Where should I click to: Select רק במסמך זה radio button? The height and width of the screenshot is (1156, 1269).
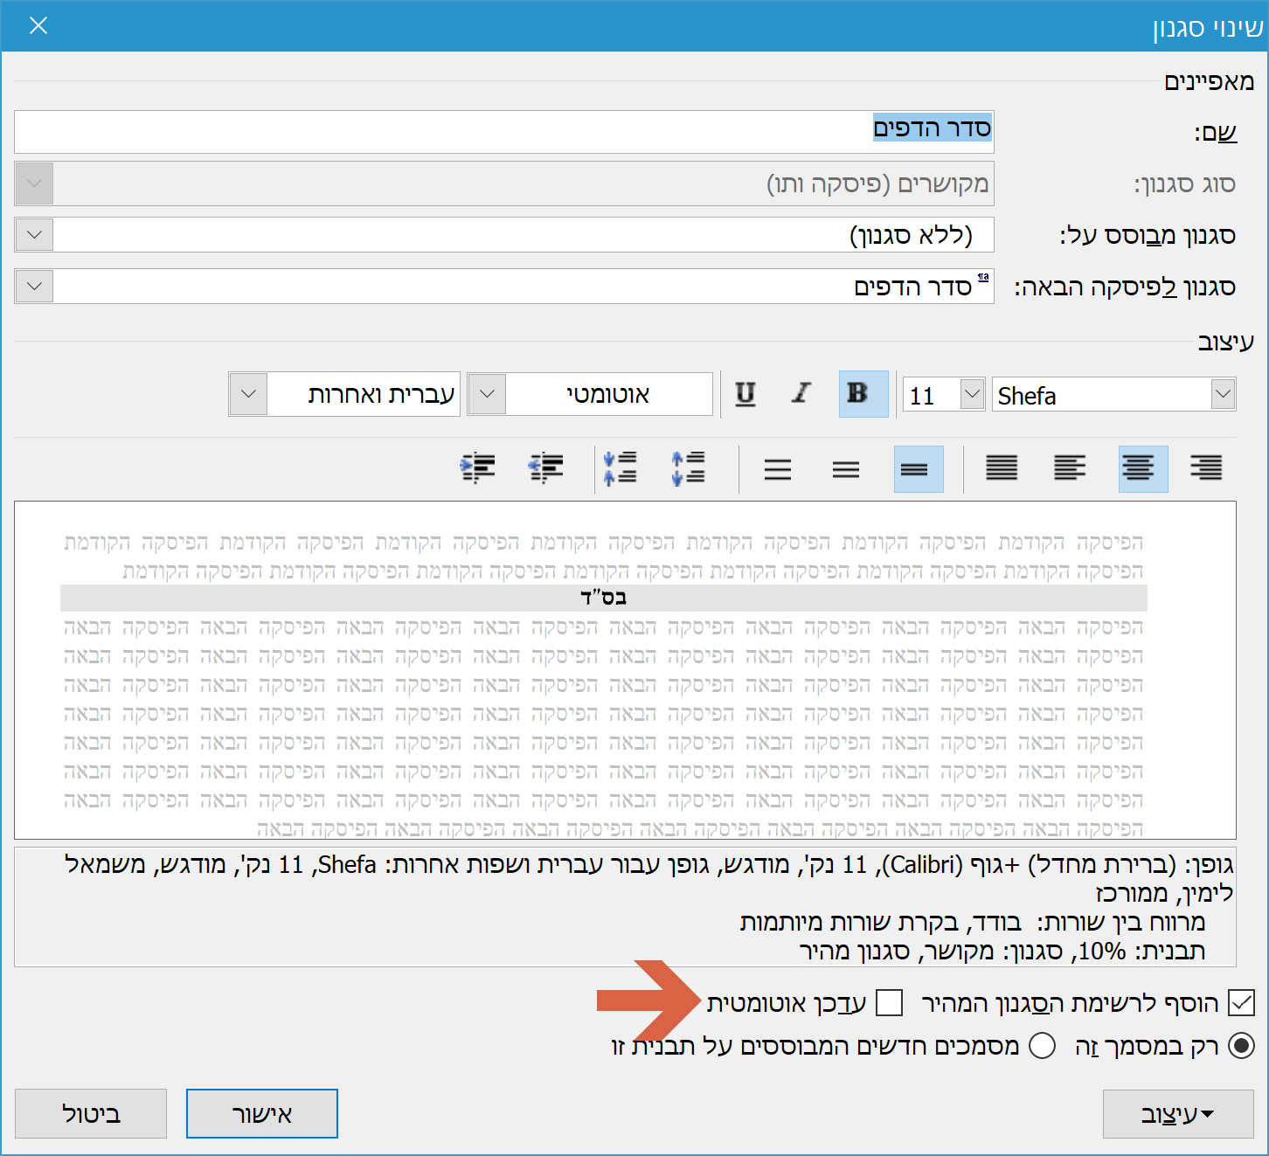tap(1242, 1046)
